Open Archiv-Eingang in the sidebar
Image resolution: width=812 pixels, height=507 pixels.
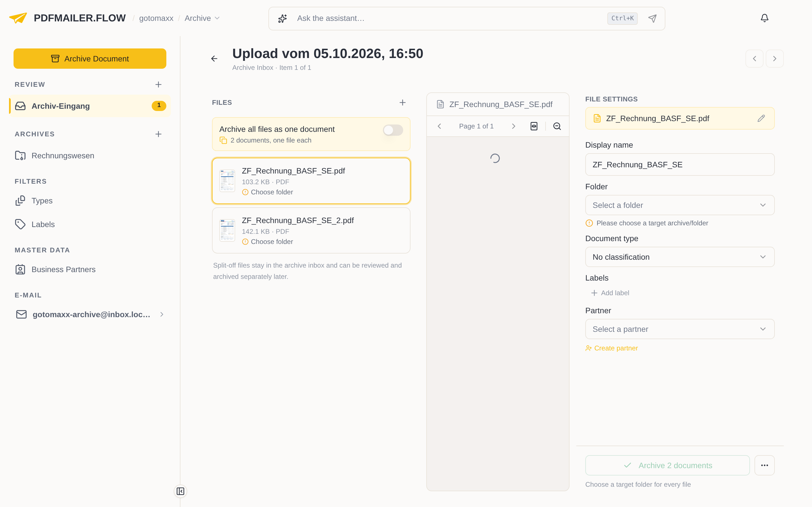coord(90,106)
